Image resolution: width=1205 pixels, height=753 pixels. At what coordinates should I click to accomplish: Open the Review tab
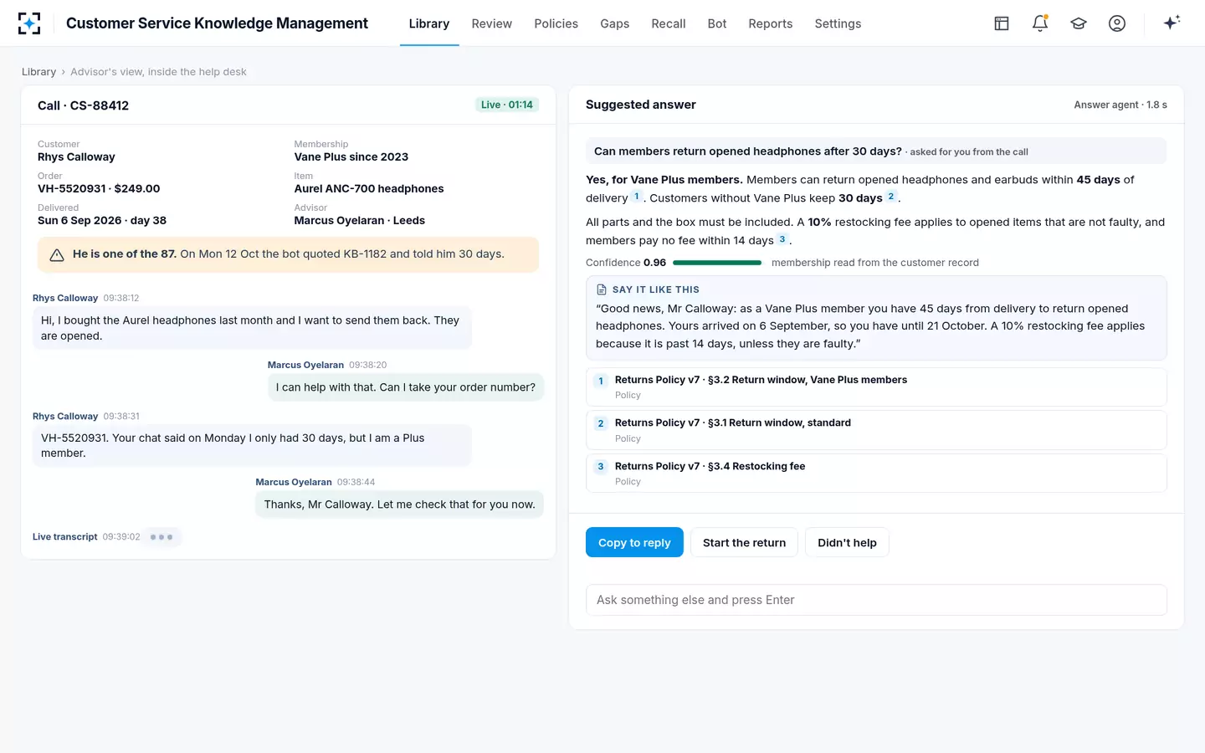492,23
